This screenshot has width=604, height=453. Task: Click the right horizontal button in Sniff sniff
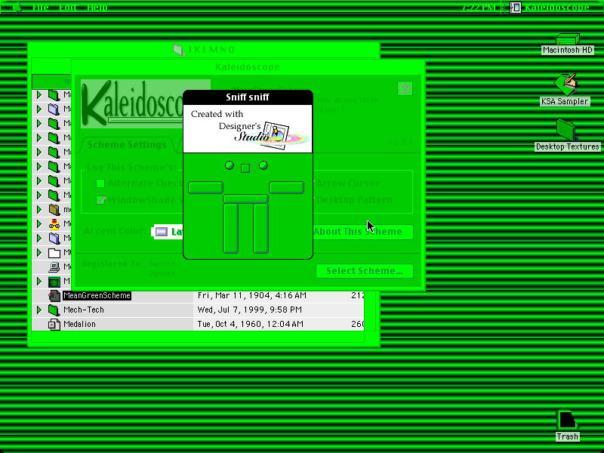point(287,187)
